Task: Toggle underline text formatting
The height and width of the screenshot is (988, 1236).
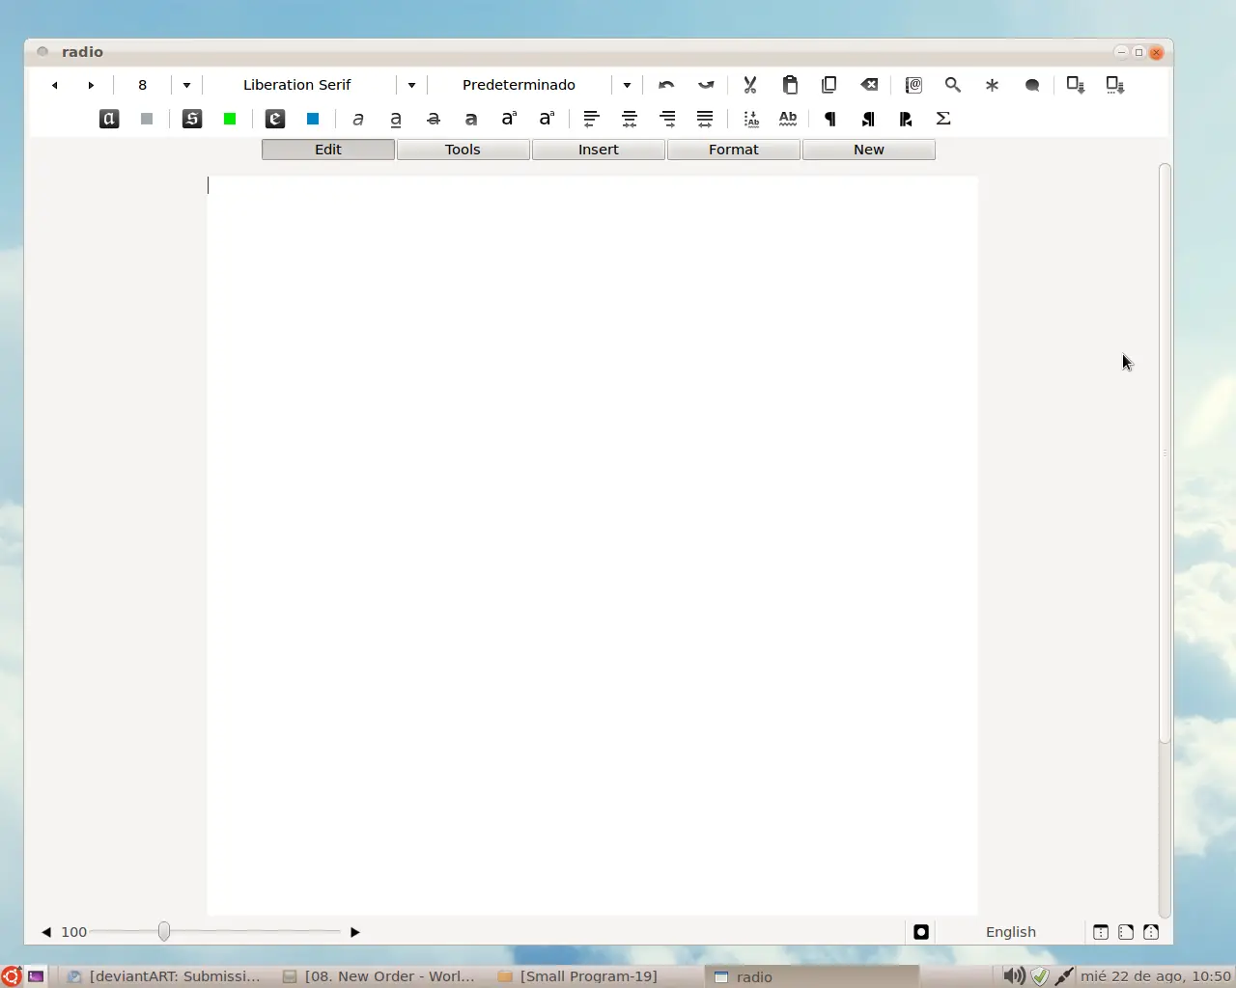Action: pyautogui.click(x=396, y=119)
